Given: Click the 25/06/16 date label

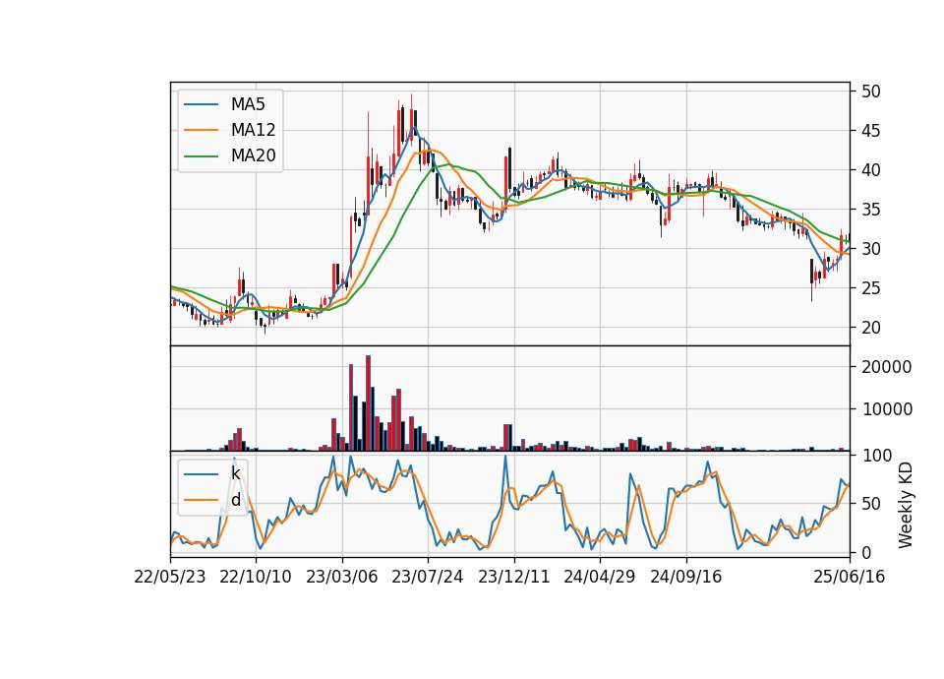Looking at the screenshot, I should [x=850, y=577].
